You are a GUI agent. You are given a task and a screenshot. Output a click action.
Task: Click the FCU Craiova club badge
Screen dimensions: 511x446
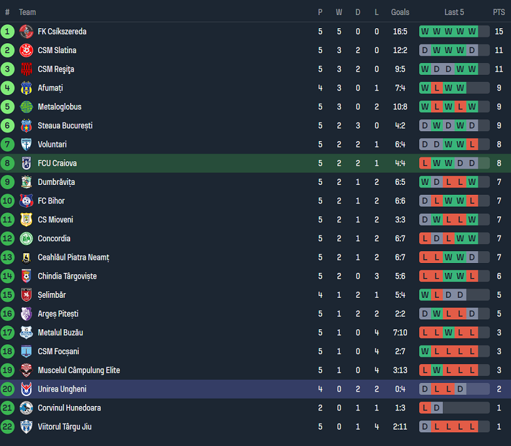click(x=26, y=163)
